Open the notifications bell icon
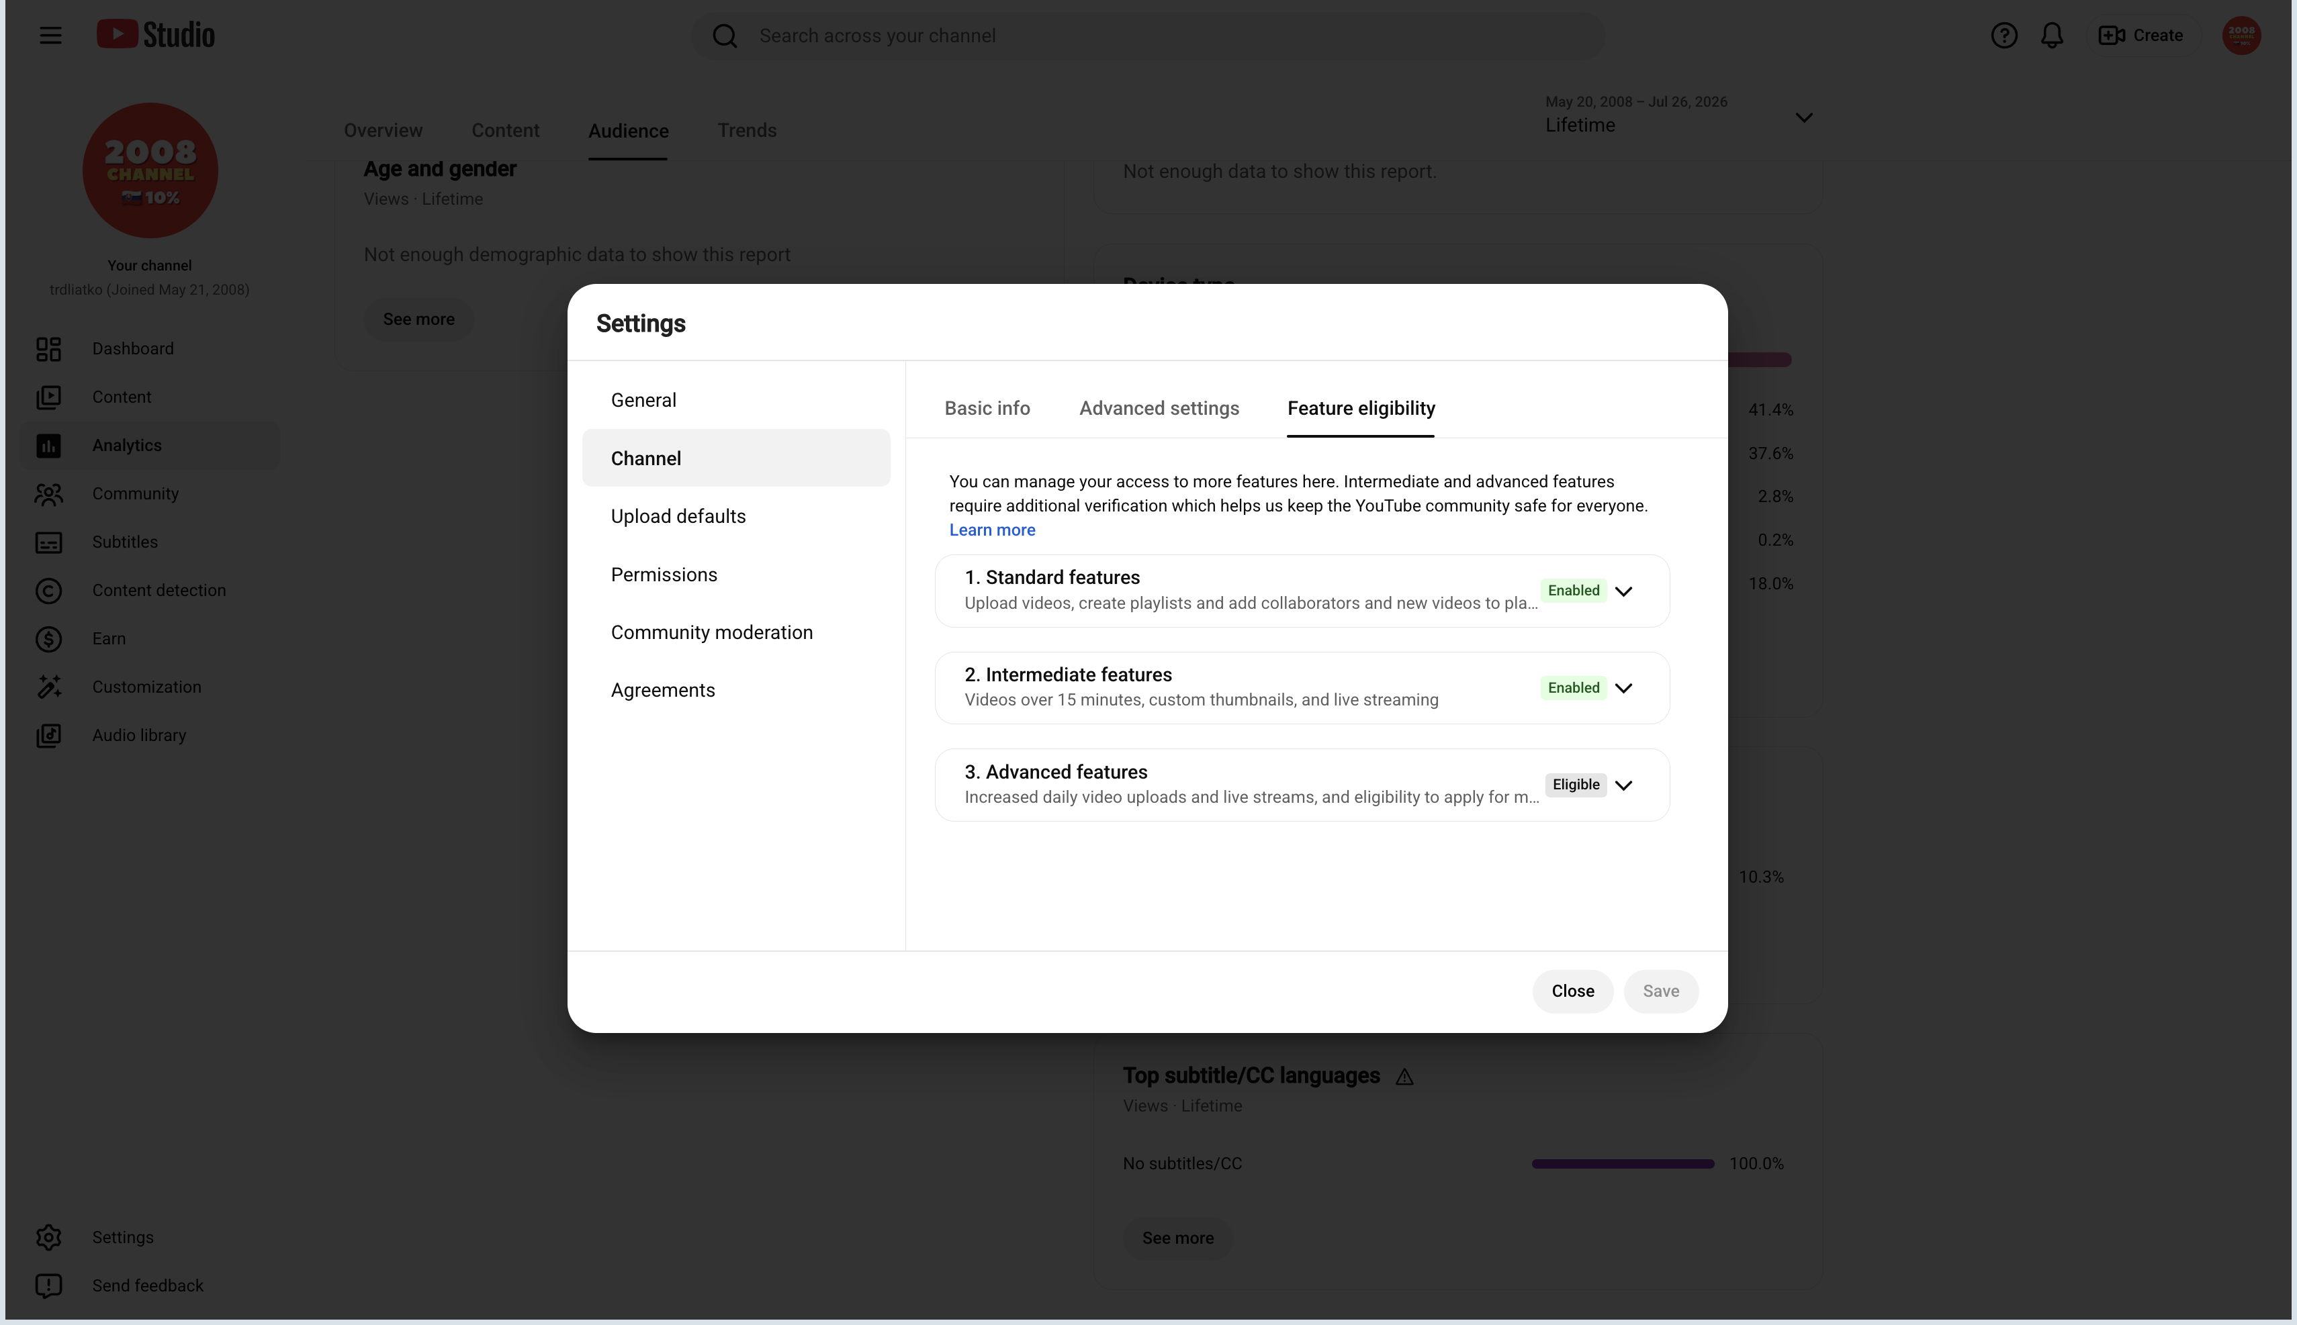Viewport: 2297px width, 1325px height. click(x=2051, y=36)
